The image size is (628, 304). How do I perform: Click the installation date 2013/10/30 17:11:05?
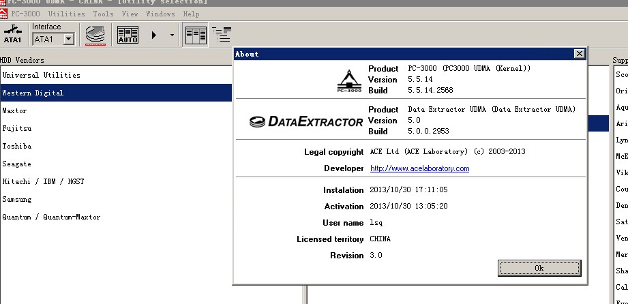click(x=408, y=189)
